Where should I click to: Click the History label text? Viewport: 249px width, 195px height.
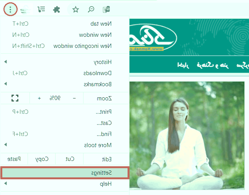[x=103, y=62]
